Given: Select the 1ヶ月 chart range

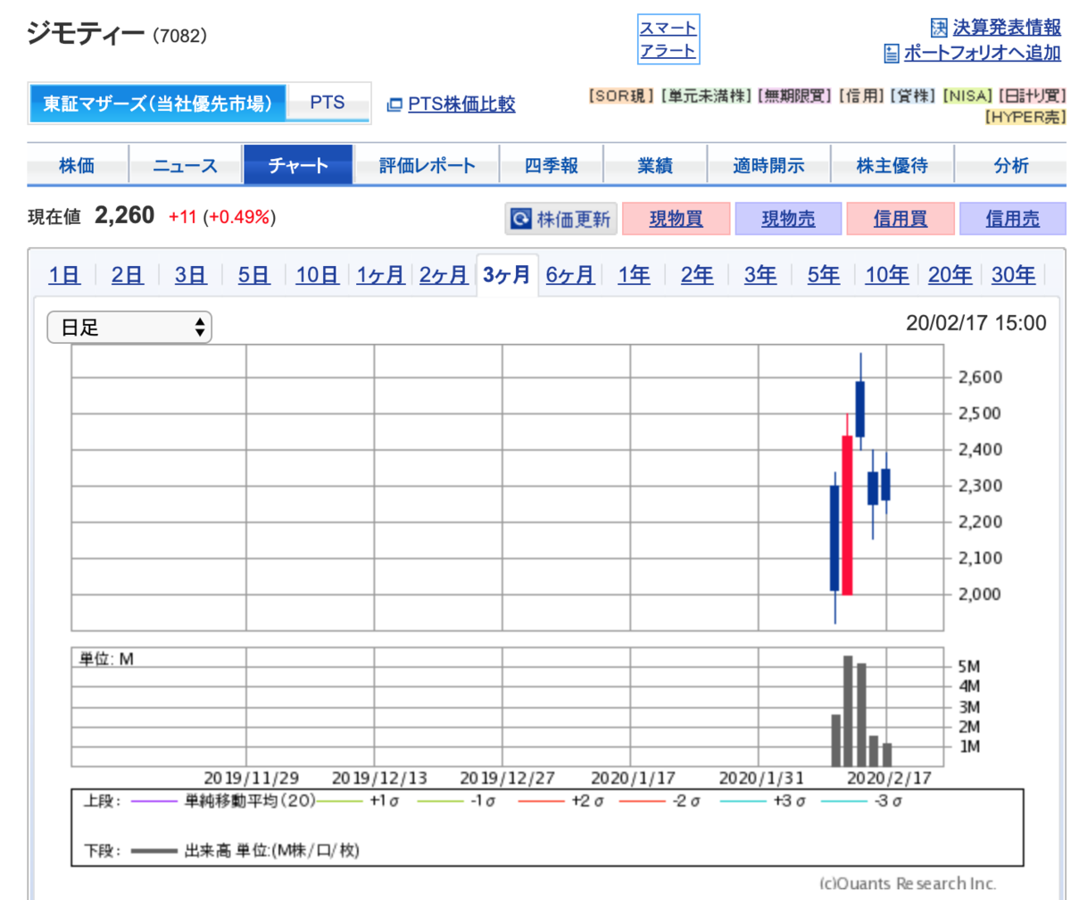Looking at the screenshot, I should click(380, 275).
